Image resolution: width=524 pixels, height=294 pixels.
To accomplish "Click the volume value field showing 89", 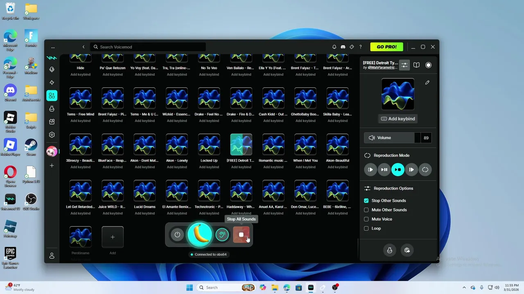I will pos(426,138).
